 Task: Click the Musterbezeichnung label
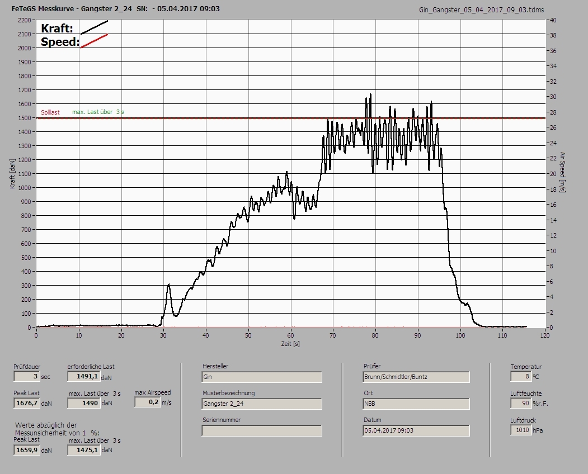[x=228, y=393]
